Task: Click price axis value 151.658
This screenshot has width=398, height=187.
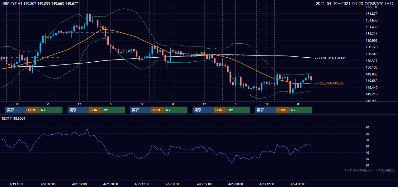Action: [x=372, y=20]
